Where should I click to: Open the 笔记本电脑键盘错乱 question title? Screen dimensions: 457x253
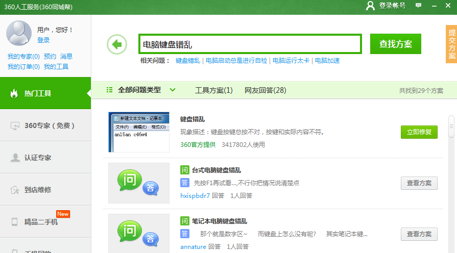(x=220, y=221)
